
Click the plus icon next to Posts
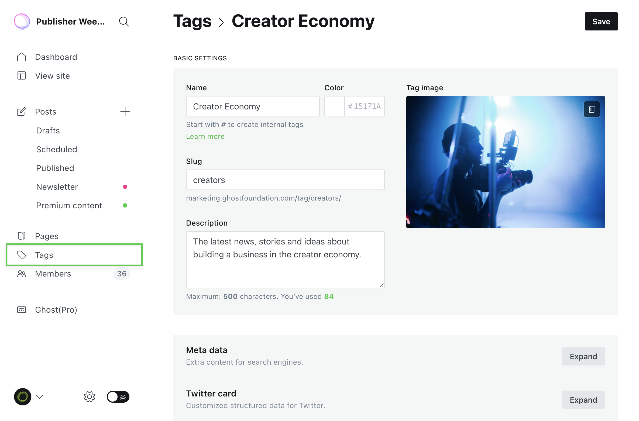pos(125,111)
